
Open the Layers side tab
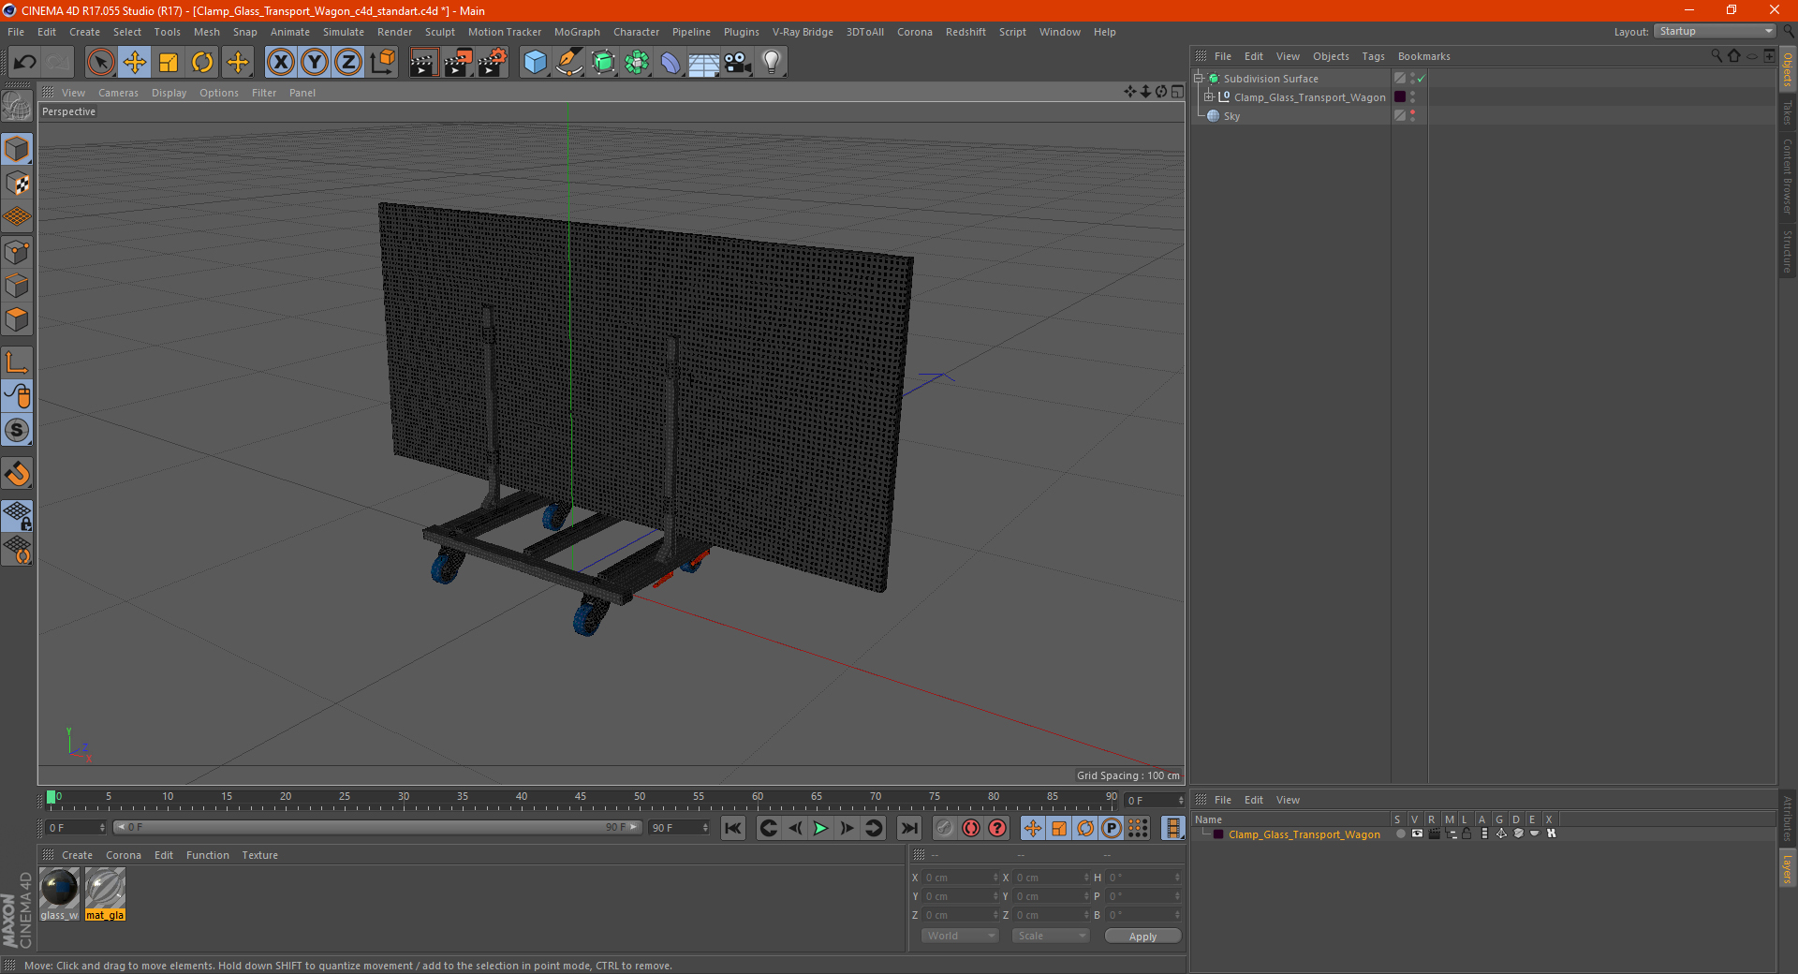1787,868
